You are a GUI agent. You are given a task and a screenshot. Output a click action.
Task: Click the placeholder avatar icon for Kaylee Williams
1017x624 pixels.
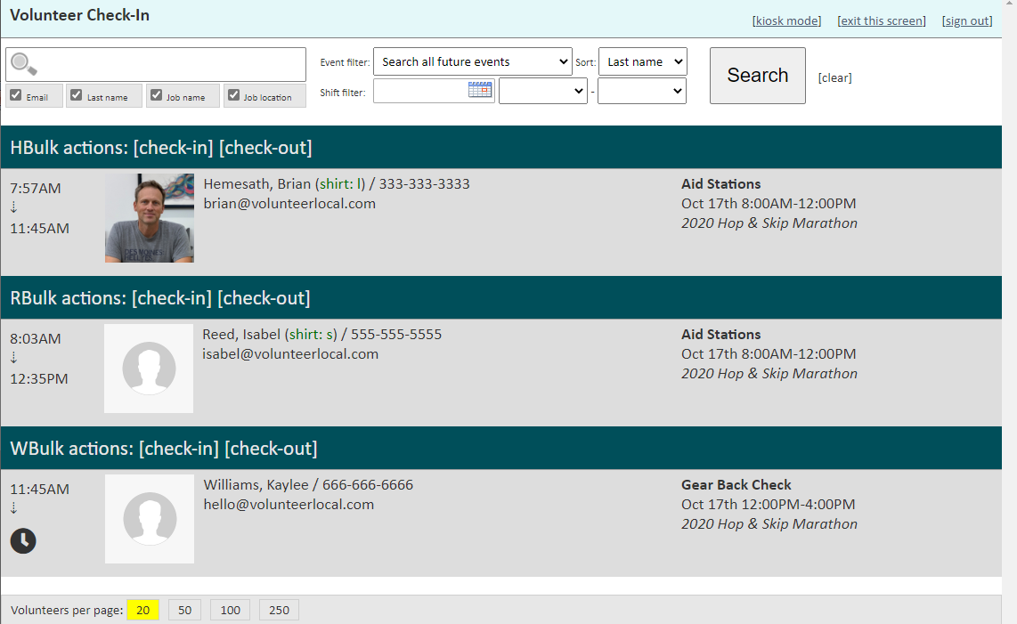coord(149,518)
